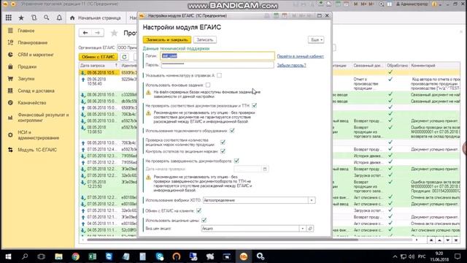Go to Начальная страница home tab
This screenshot has height=263, width=467.
coord(96,18)
